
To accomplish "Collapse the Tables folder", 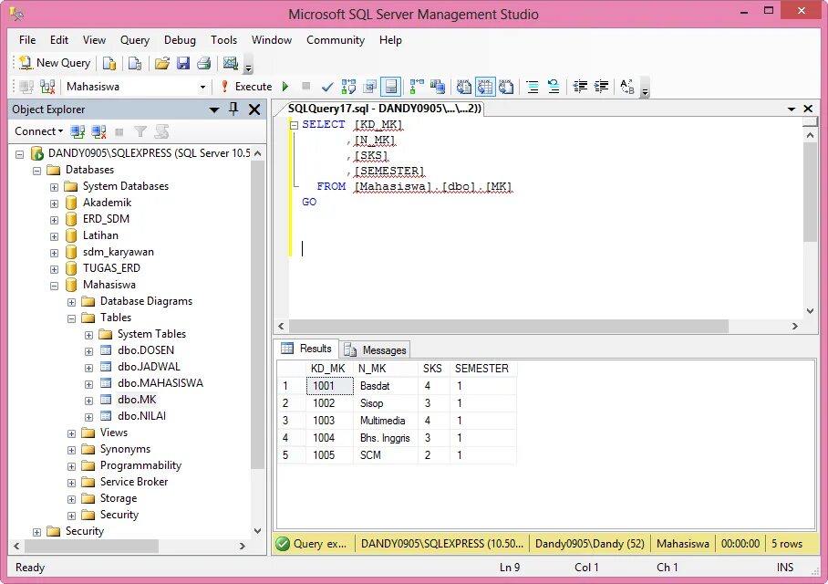I will click(72, 318).
